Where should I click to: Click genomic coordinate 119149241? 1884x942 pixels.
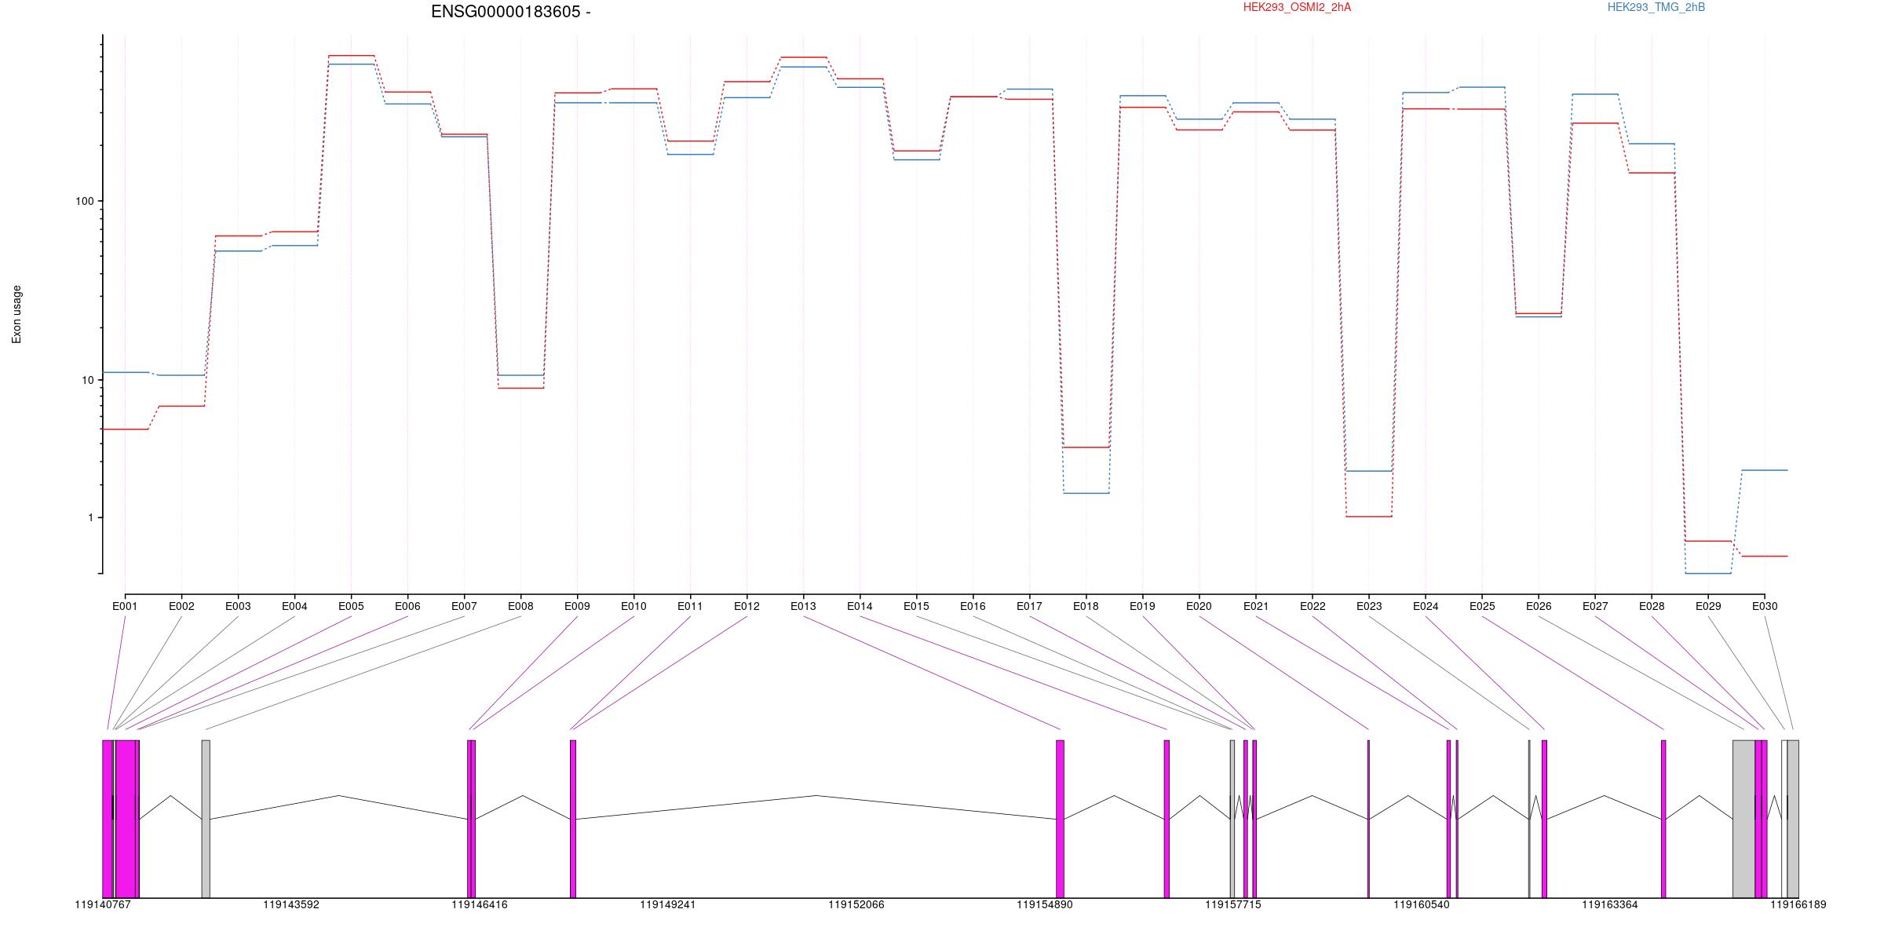pyautogui.click(x=668, y=904)
